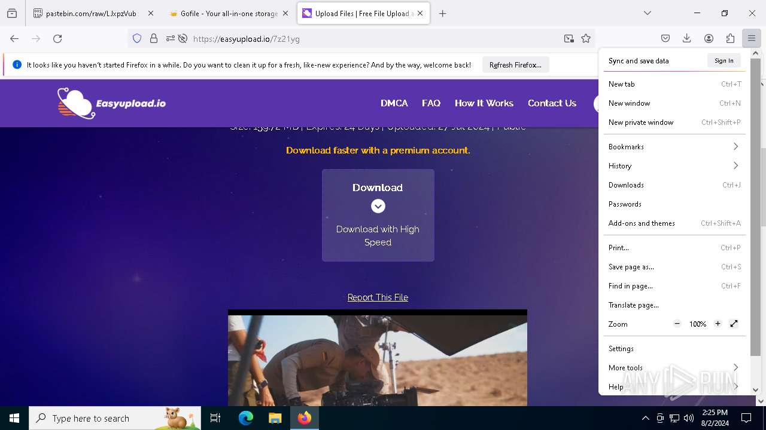Open Task View on taskbar
766x430 pixels.
[215, 418]
